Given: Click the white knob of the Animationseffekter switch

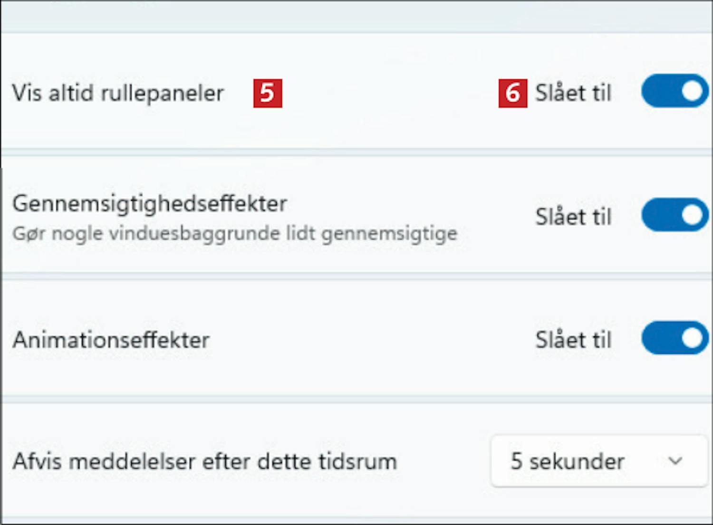Looking at the screenshot, I should [x=692, y=338].
